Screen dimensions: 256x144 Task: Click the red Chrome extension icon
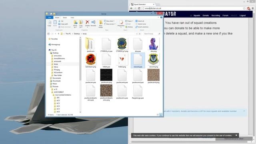coord(248,8)
